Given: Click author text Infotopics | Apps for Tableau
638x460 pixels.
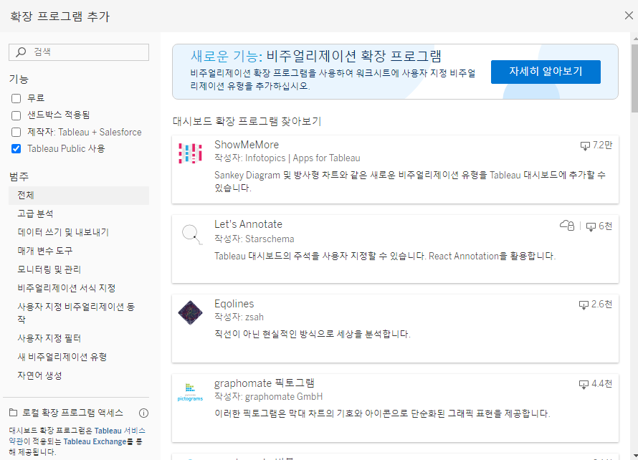Looking at the screenshot, I should (303, 158).
